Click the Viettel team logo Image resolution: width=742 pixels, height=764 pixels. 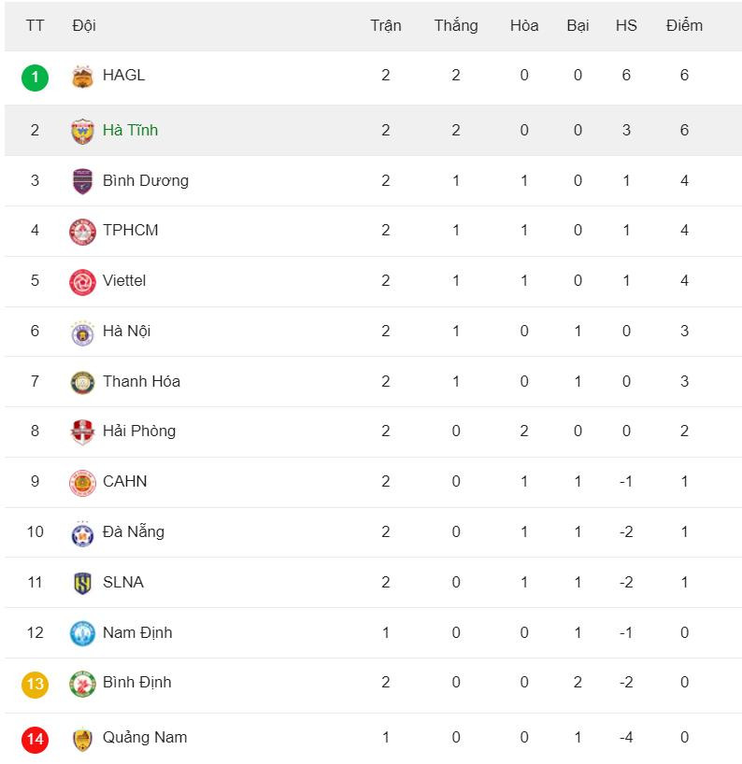click(x=83, y=282)
